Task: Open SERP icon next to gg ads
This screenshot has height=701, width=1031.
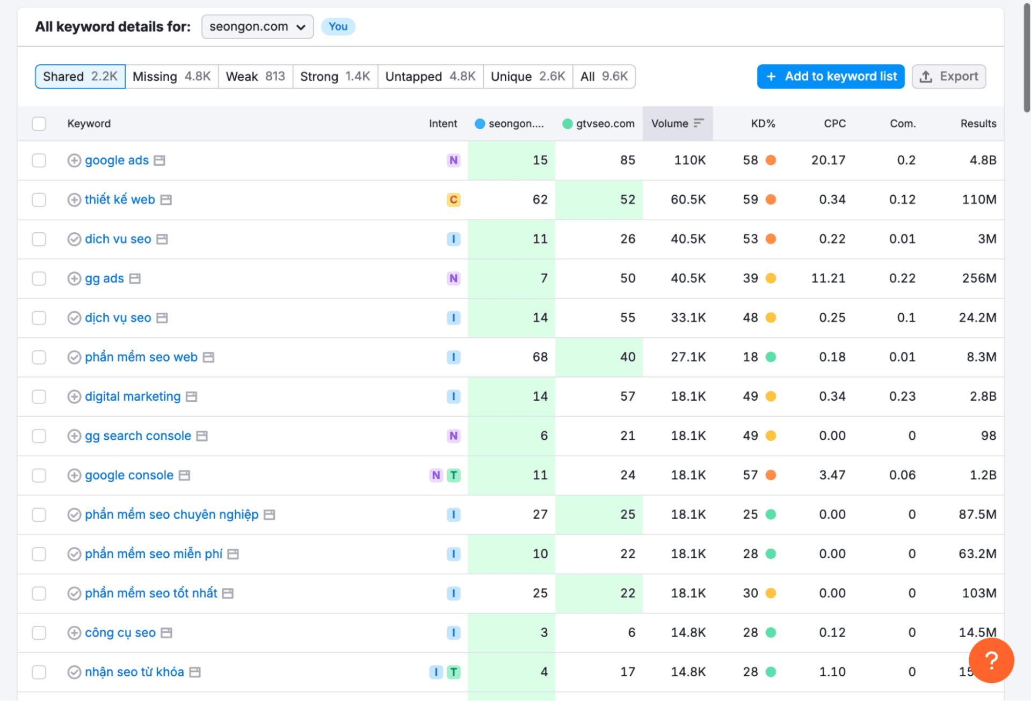Action: point(135,278)
